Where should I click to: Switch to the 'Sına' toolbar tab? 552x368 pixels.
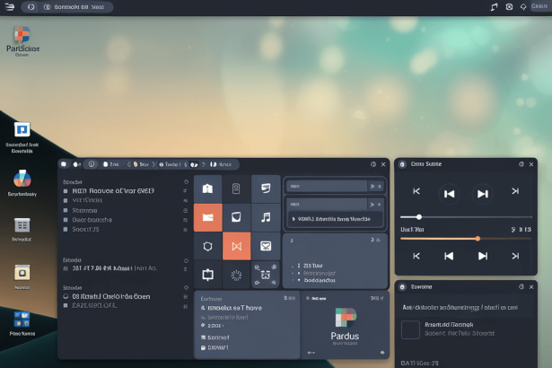pyautogui.click(x=111, y=164)
